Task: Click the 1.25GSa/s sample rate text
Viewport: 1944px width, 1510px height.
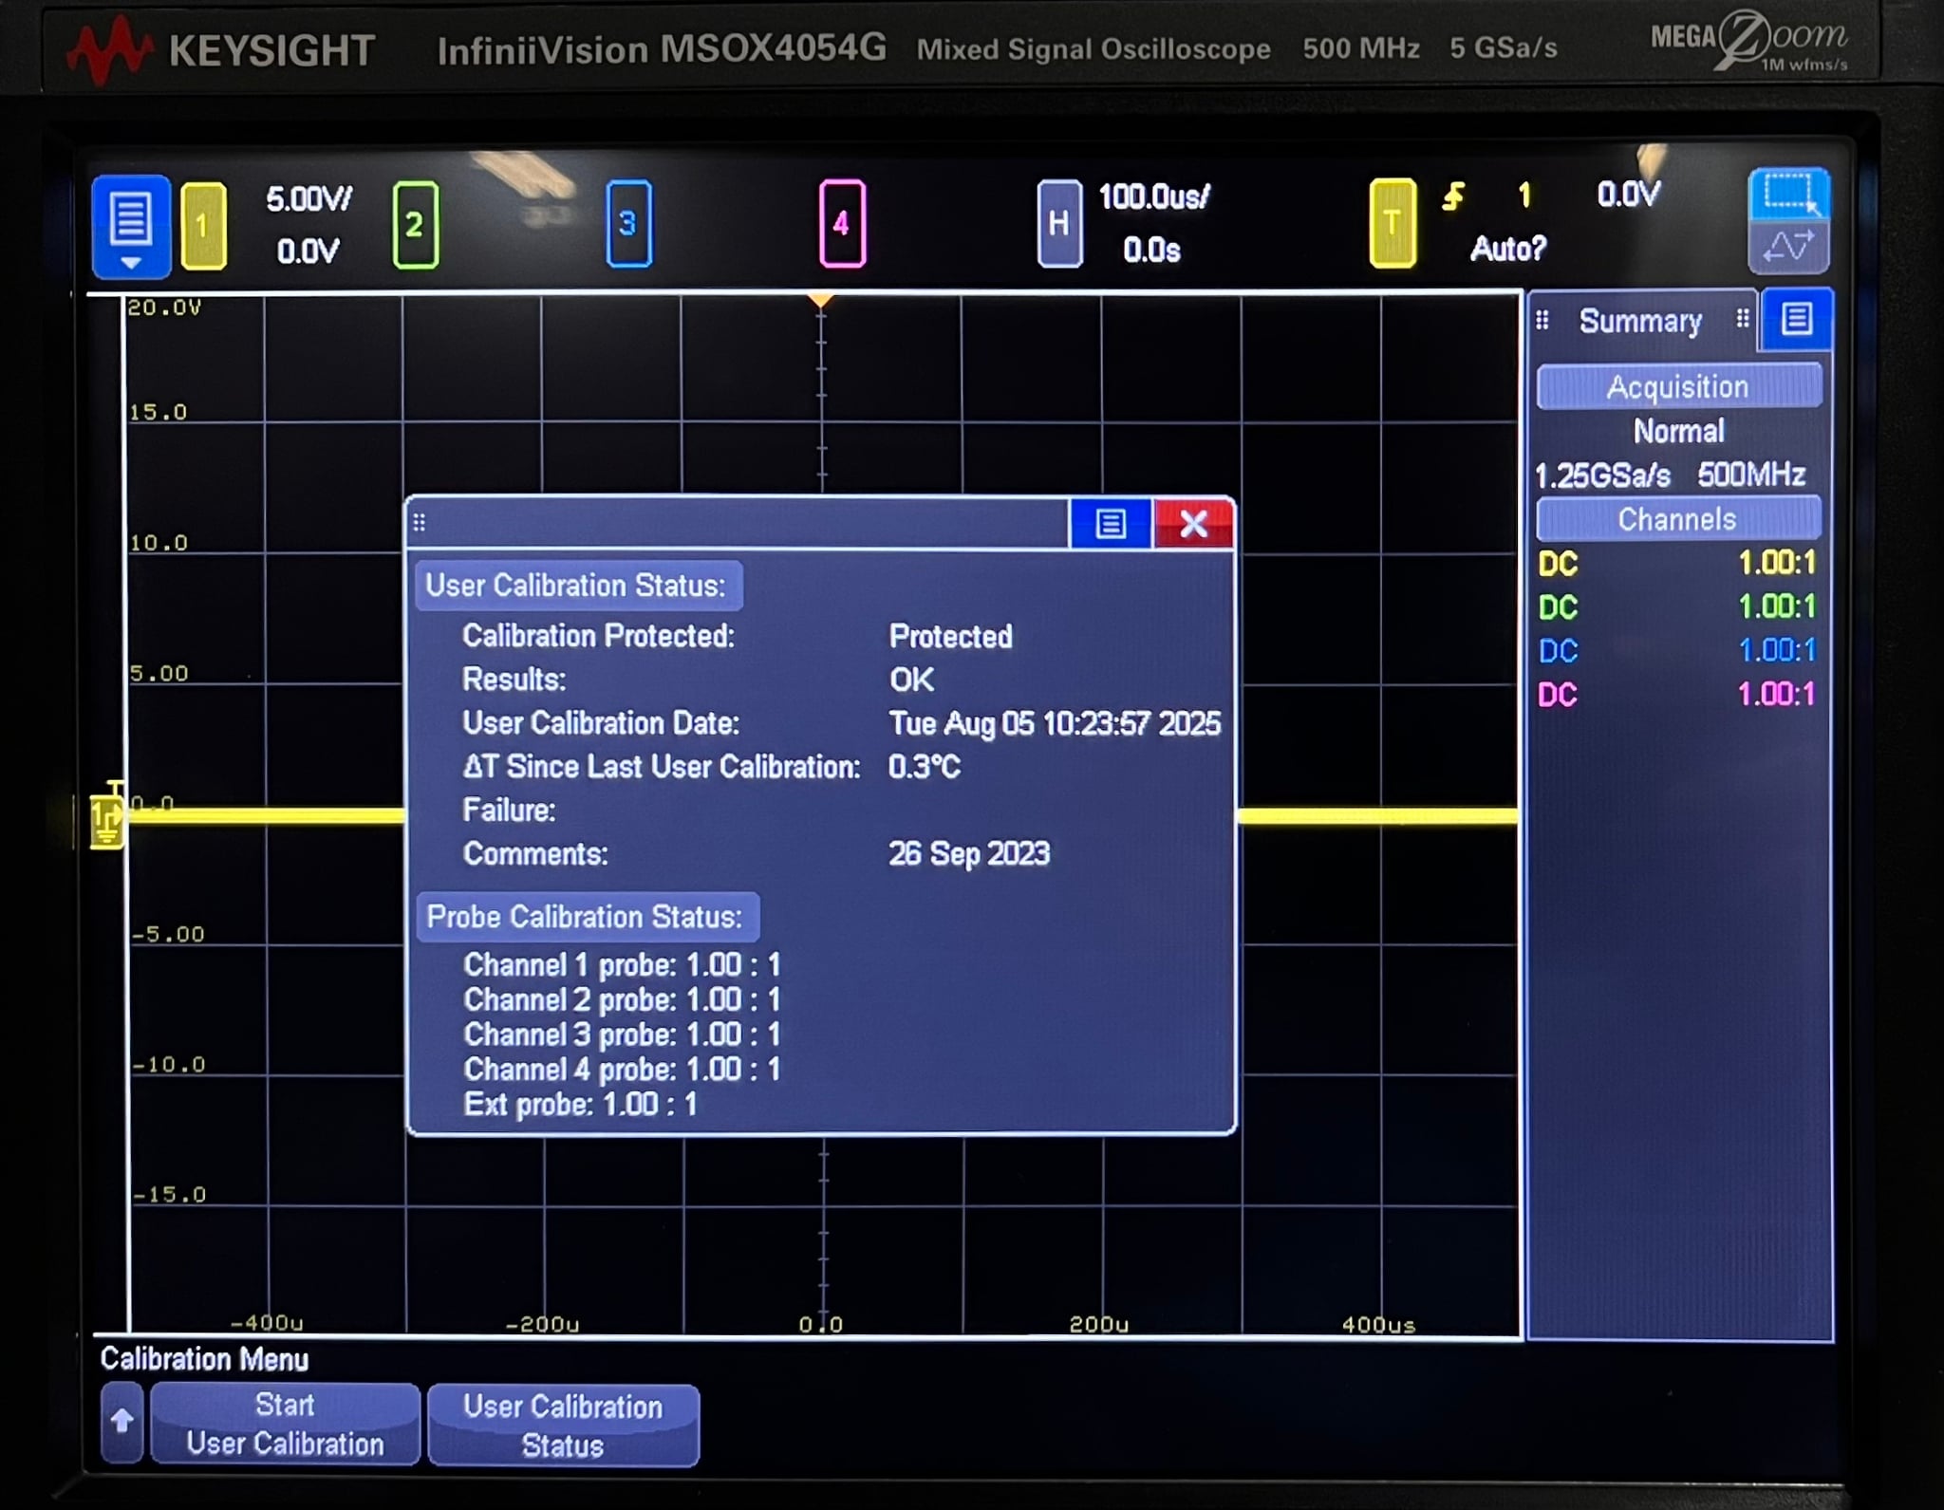Action: click(1602, 475)
